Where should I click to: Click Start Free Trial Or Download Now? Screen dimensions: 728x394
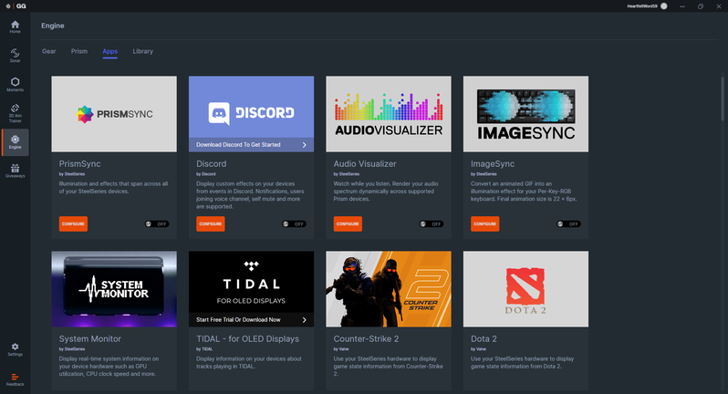point(238,320)
